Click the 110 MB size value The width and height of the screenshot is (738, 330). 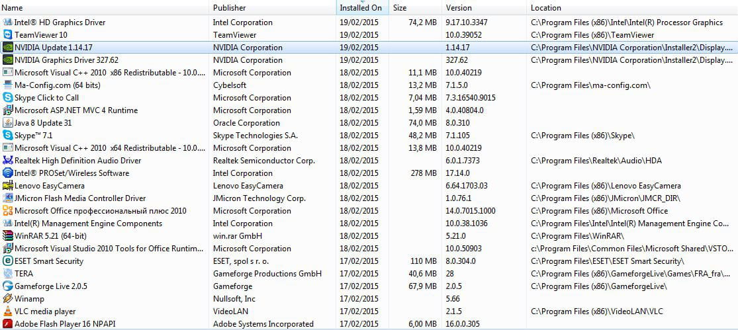[x=424, y=261]
